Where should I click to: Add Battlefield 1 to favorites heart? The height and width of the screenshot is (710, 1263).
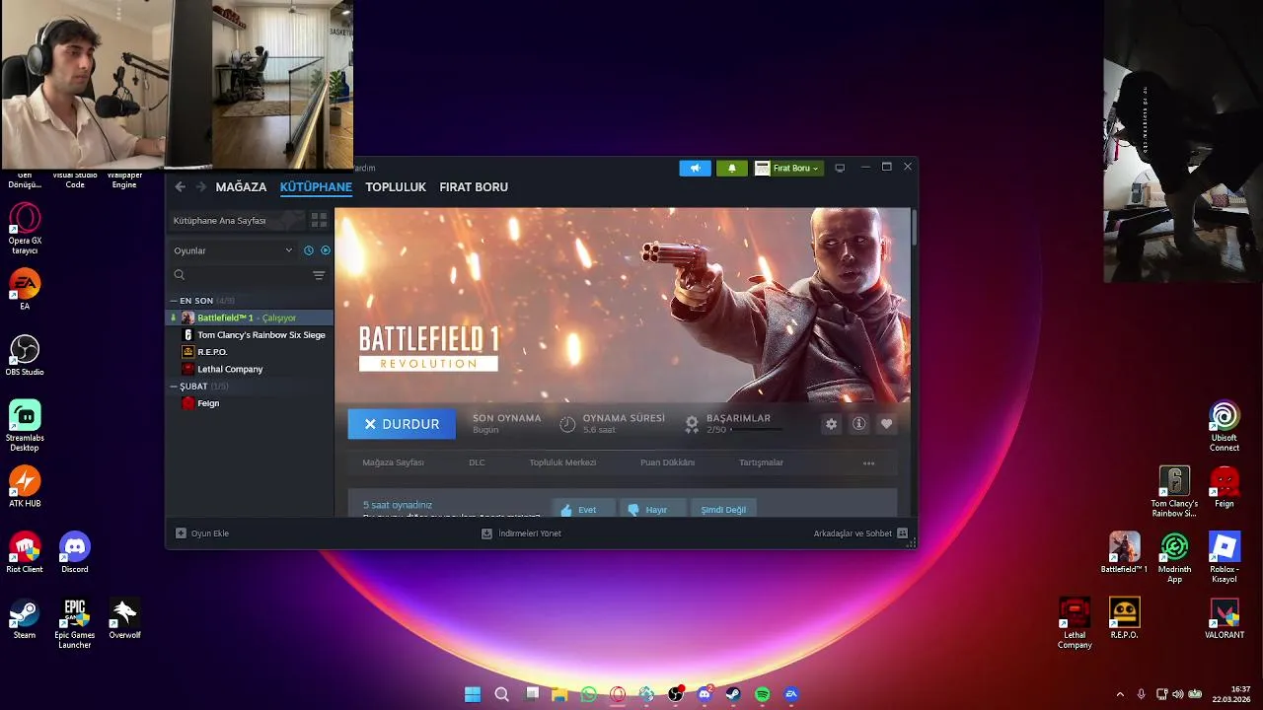point(886,424)
